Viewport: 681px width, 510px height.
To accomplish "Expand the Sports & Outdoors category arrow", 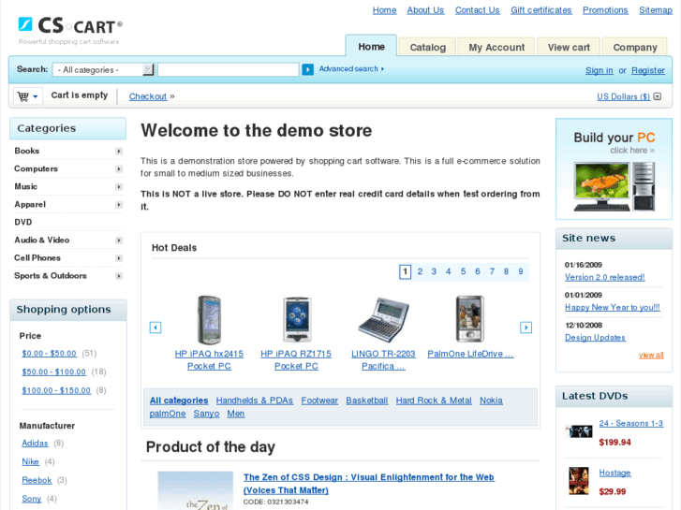I will 119,276.
